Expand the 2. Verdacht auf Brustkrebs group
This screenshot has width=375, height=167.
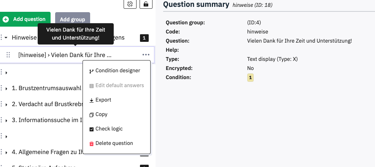6,105
